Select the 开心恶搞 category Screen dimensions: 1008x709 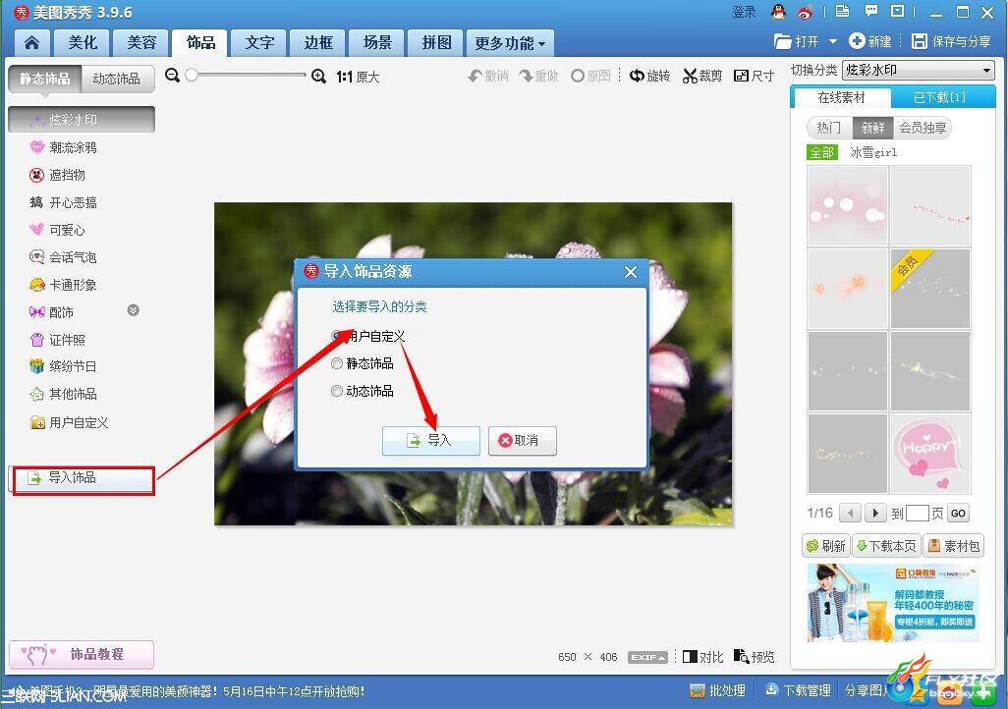click(63, 202)
